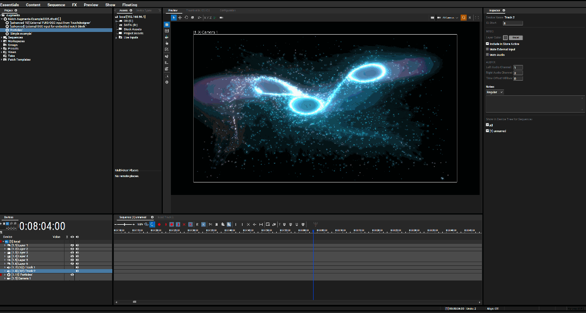Click the Reset layer color button
The width and height of the screenshot is (586, 313).
click(x=517, y=37)
